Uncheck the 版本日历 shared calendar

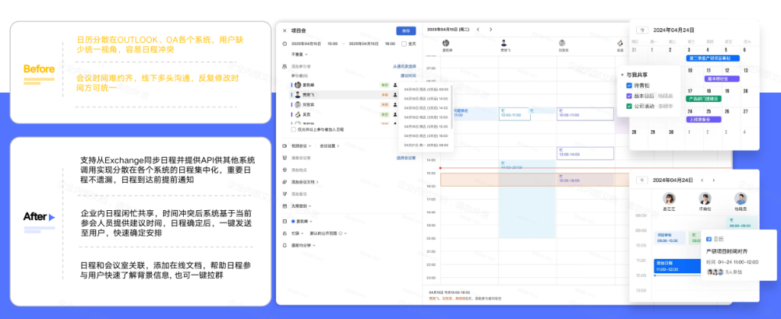(x=628, y=96)
